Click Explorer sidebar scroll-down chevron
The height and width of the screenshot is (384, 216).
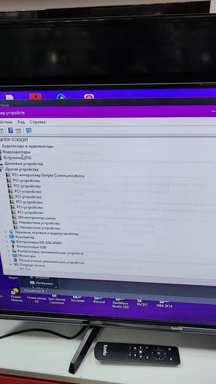coord(56,287)
